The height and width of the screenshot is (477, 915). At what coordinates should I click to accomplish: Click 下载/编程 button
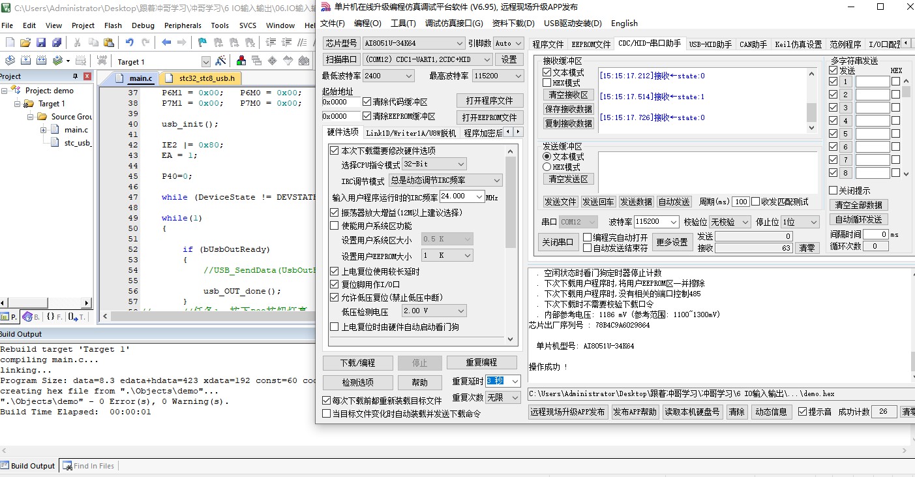(358, 363)
